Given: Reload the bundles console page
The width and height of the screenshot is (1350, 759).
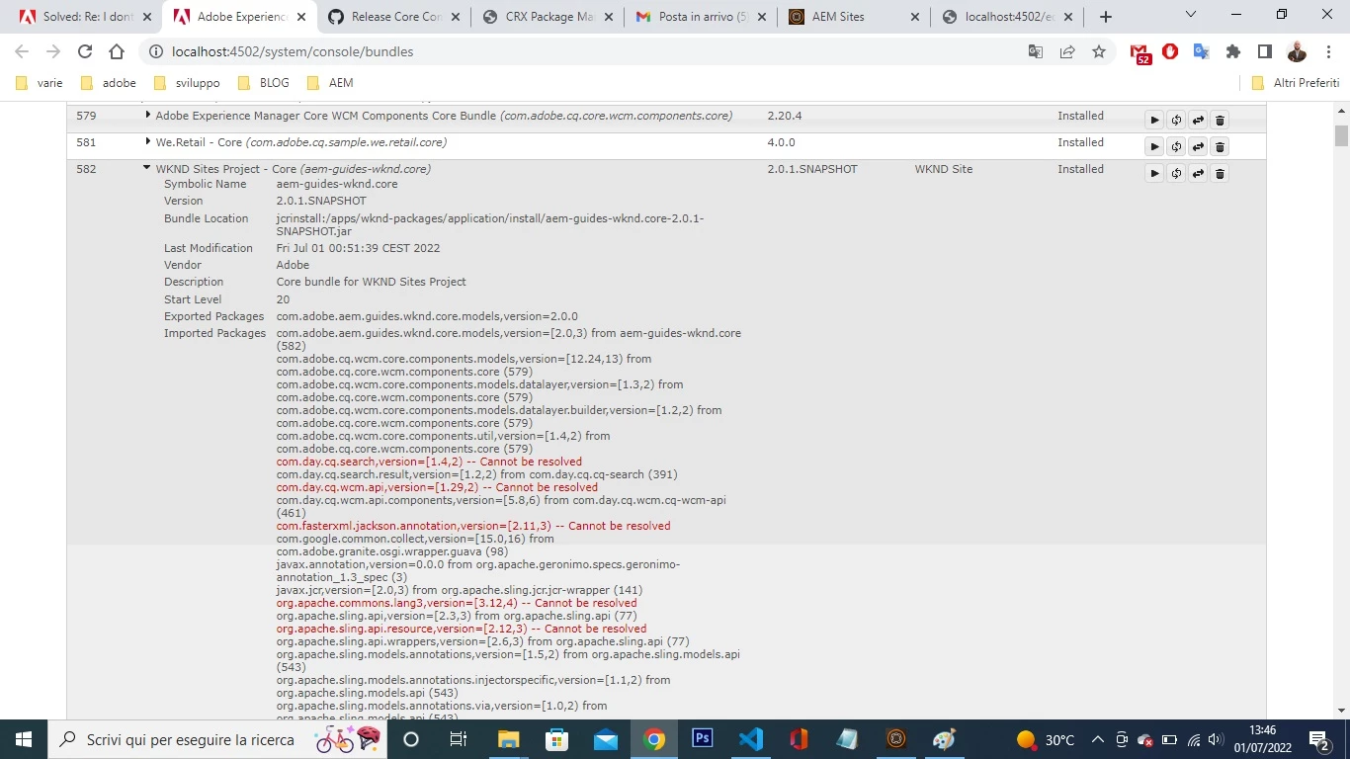Looking at the screenshot, I should pyautogui.click(x=85, y=51).
